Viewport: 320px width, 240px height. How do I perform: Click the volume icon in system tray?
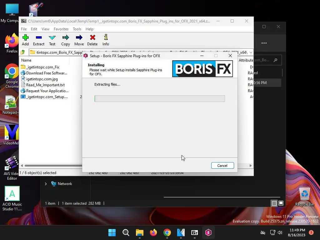click(280, 232)
